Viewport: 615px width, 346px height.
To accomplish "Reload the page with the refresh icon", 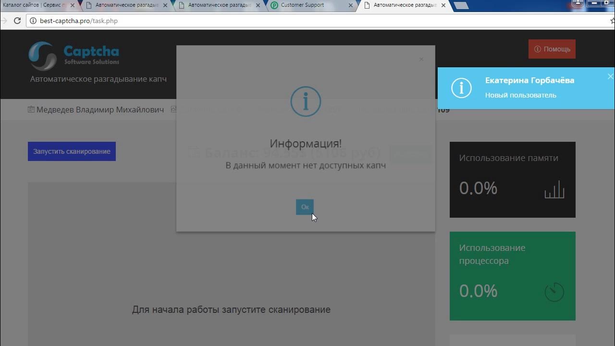I will click(17, 21).
